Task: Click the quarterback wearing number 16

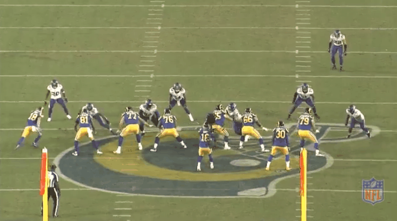Action: [205, 148]
